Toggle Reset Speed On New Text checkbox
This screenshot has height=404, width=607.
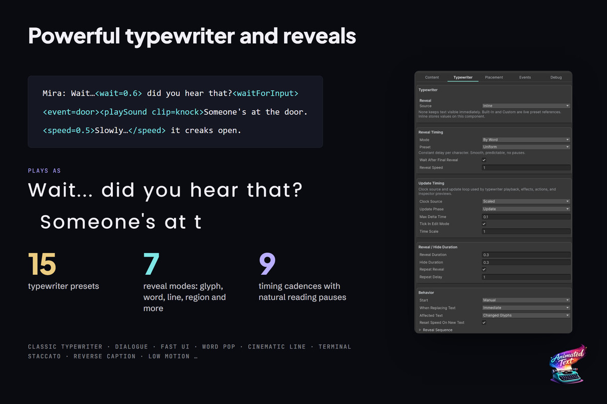click(x=484, y=323)
